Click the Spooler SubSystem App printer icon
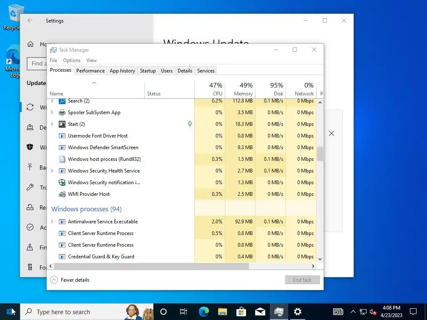 62,112
